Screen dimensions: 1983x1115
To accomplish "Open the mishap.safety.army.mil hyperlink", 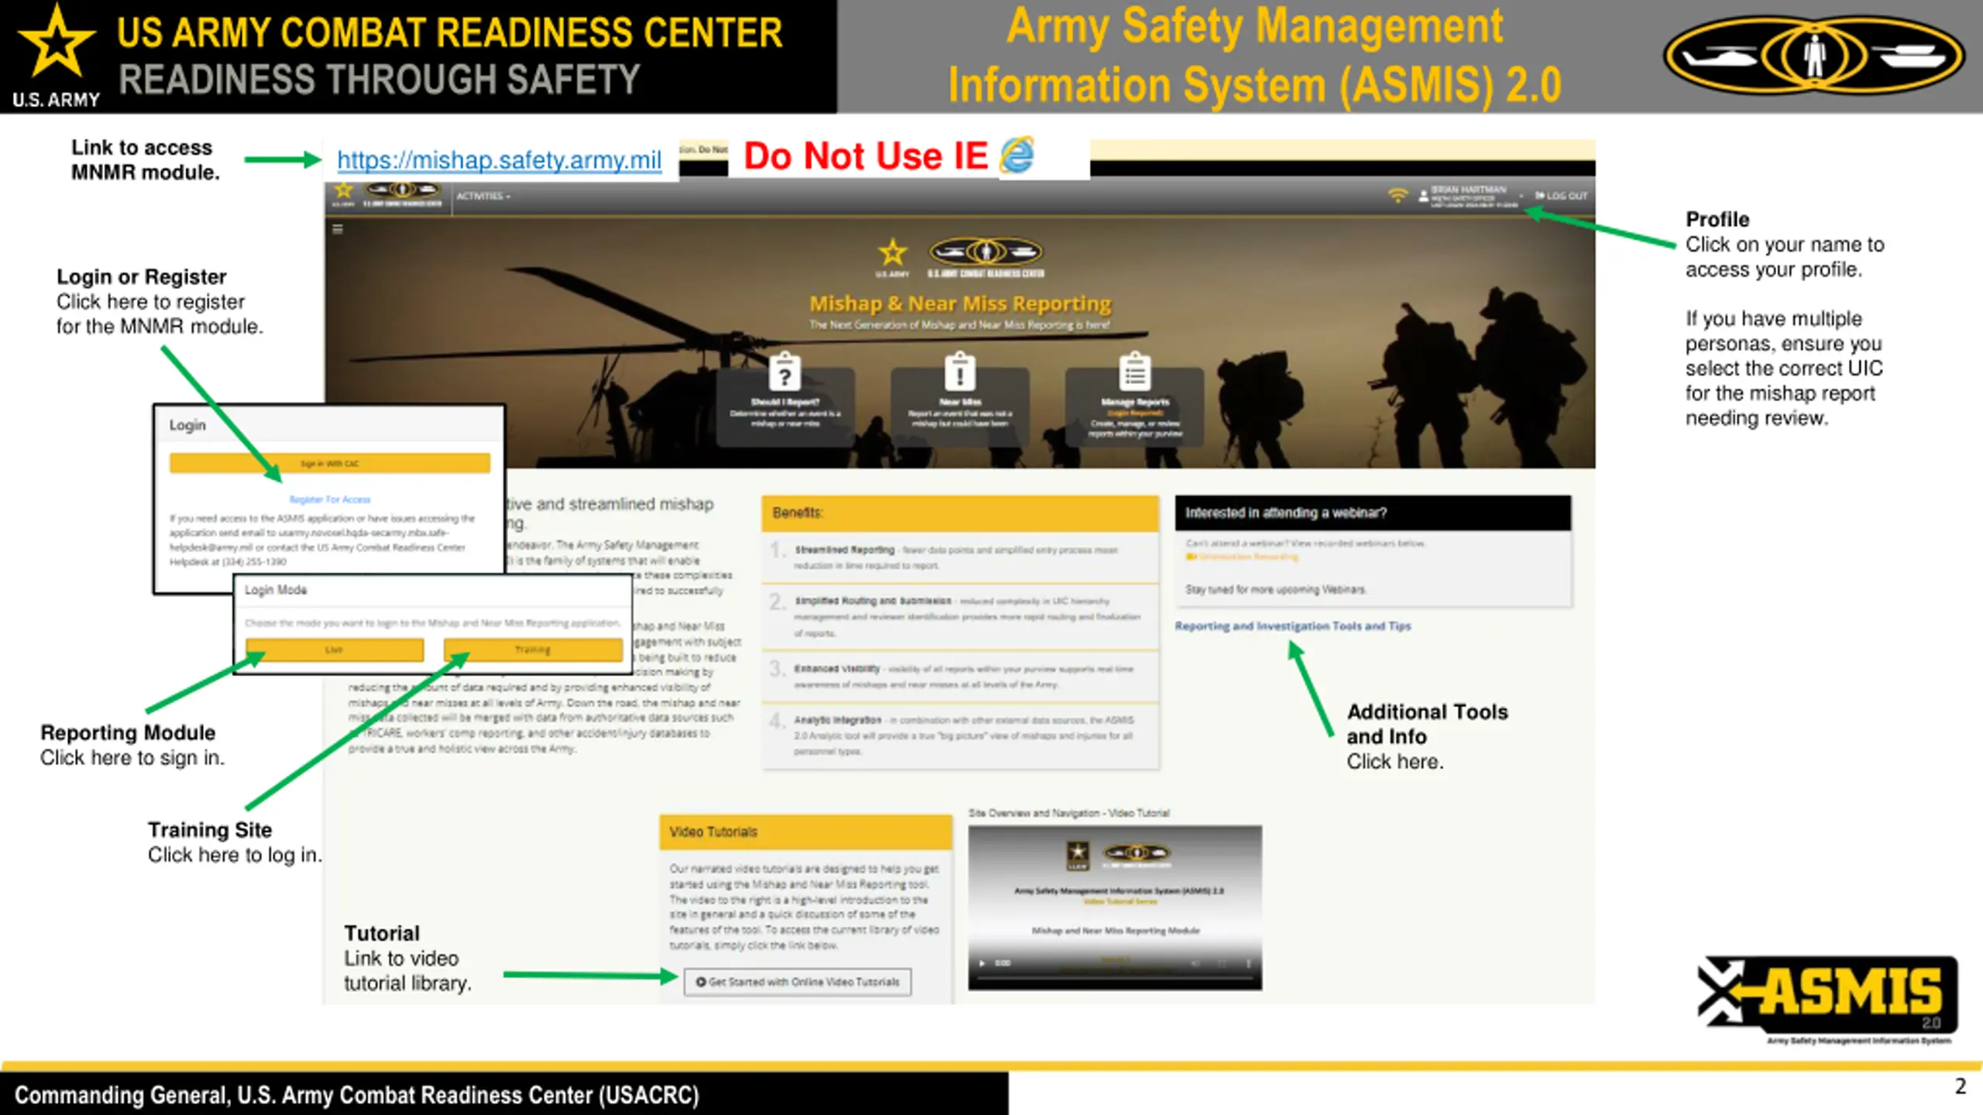I will [x=499, y=160].
